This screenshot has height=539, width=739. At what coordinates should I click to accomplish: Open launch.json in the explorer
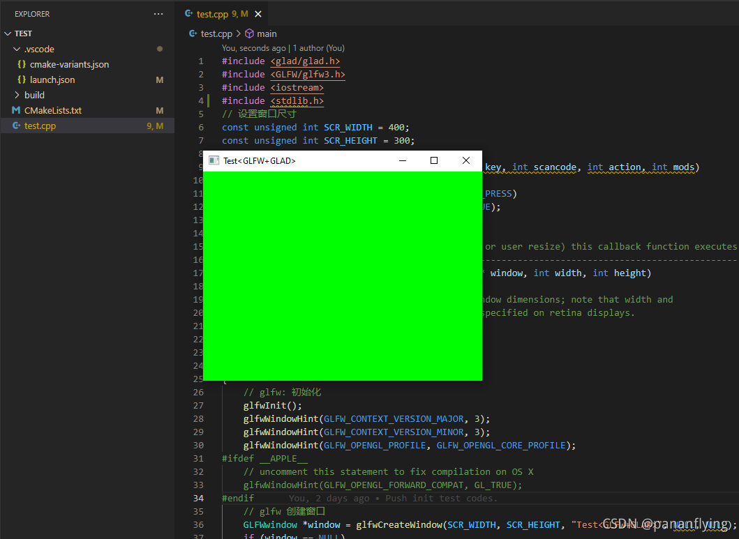tap(52, 80)
